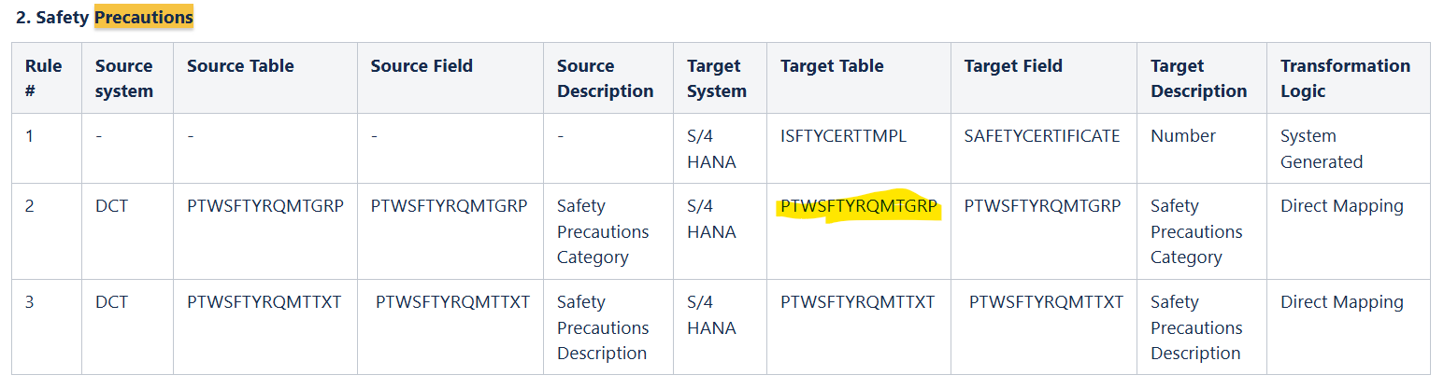Viewport: 1444px width, 389px height.
Task: Click the DCT cell in rule 3 row
Action: pos(111,302)
